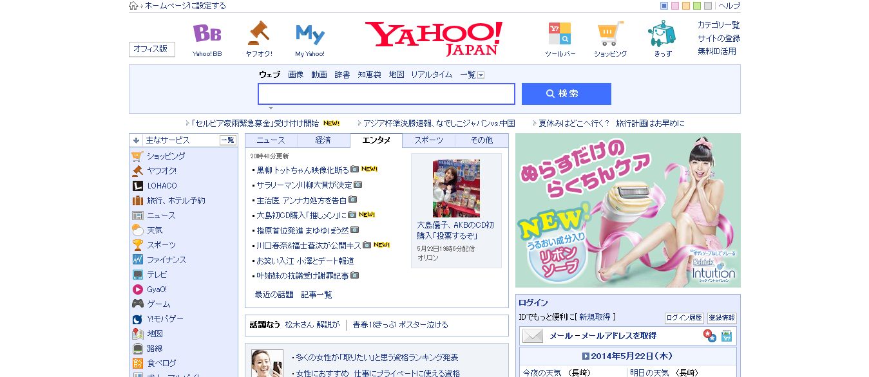This screenshot has width=869, height=377.
Task: Click the Yahoo box icon in mail row
Action: (727, 336)
